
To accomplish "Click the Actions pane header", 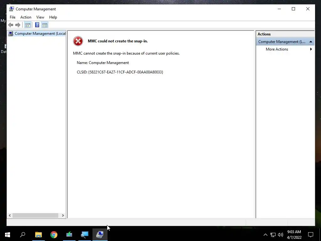I will coord(285,34).
